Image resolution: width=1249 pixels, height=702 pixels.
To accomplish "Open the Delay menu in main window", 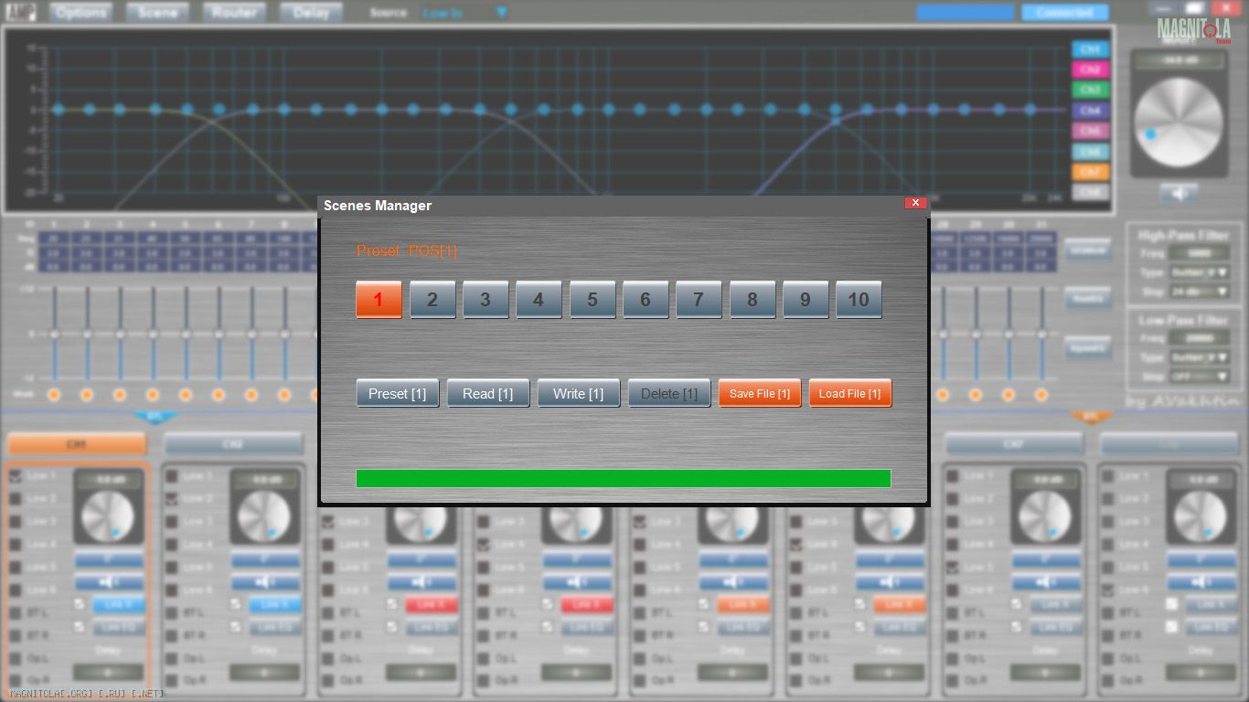I will point(312,13).
